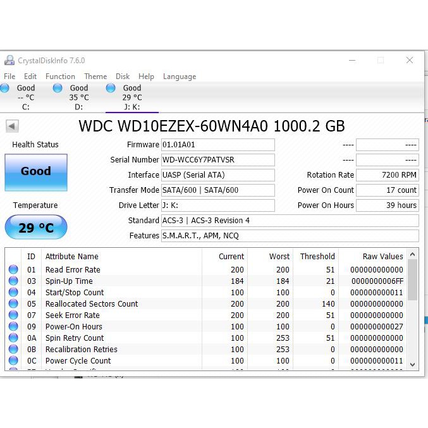Click the Features field S.M.A.R.T., APM, NCQ
The width and height of the screenshot is (428, 428).
click(x=290, y=236)
